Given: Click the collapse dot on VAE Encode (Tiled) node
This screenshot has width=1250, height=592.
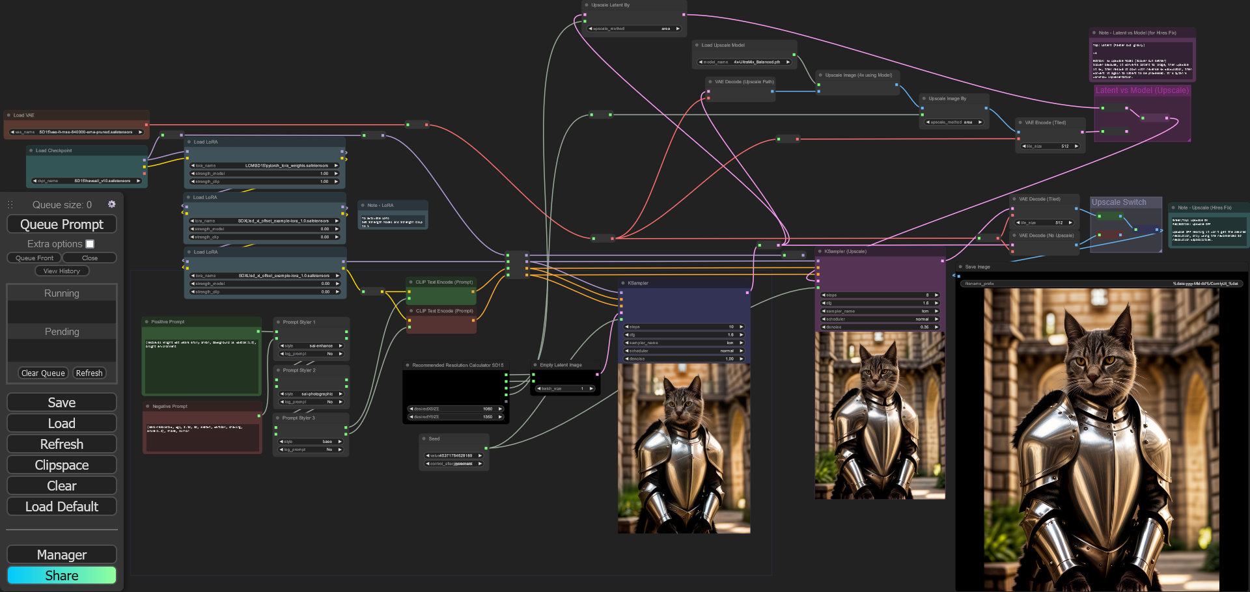Looking at the screenshot, I should click(1020, 122).
